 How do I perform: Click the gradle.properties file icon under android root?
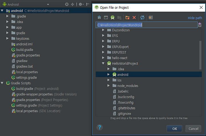click(13, 55)
